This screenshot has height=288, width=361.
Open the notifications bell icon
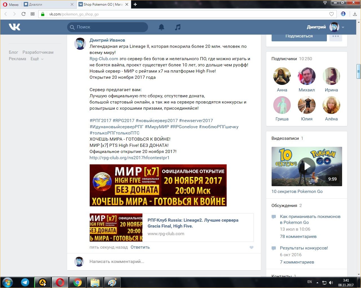(161, 27)
